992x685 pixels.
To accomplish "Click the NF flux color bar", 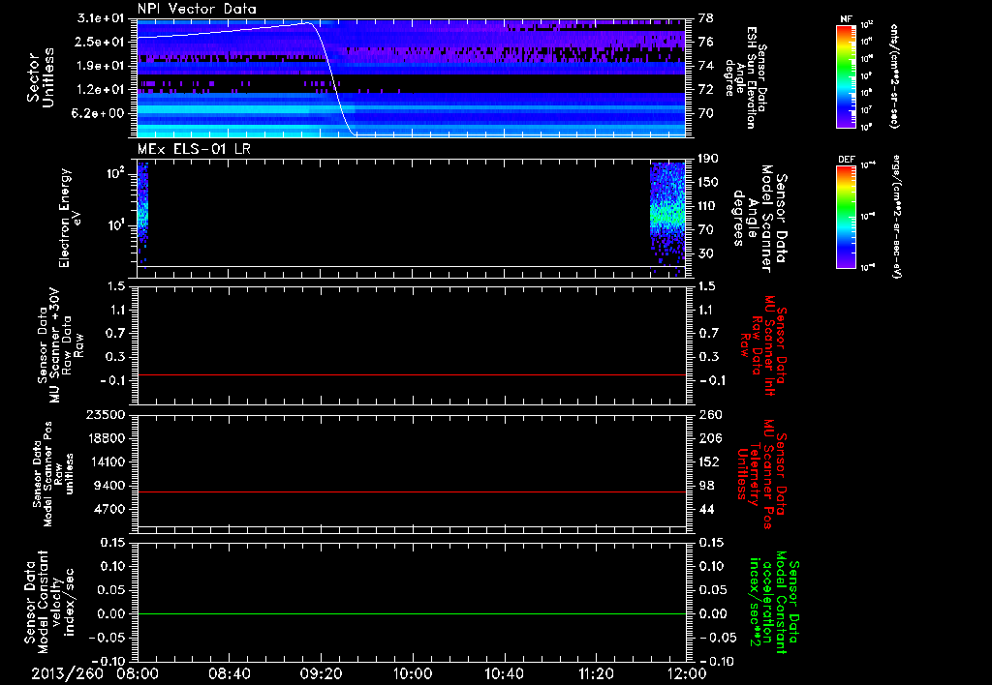I will click(x=846, y=75).
